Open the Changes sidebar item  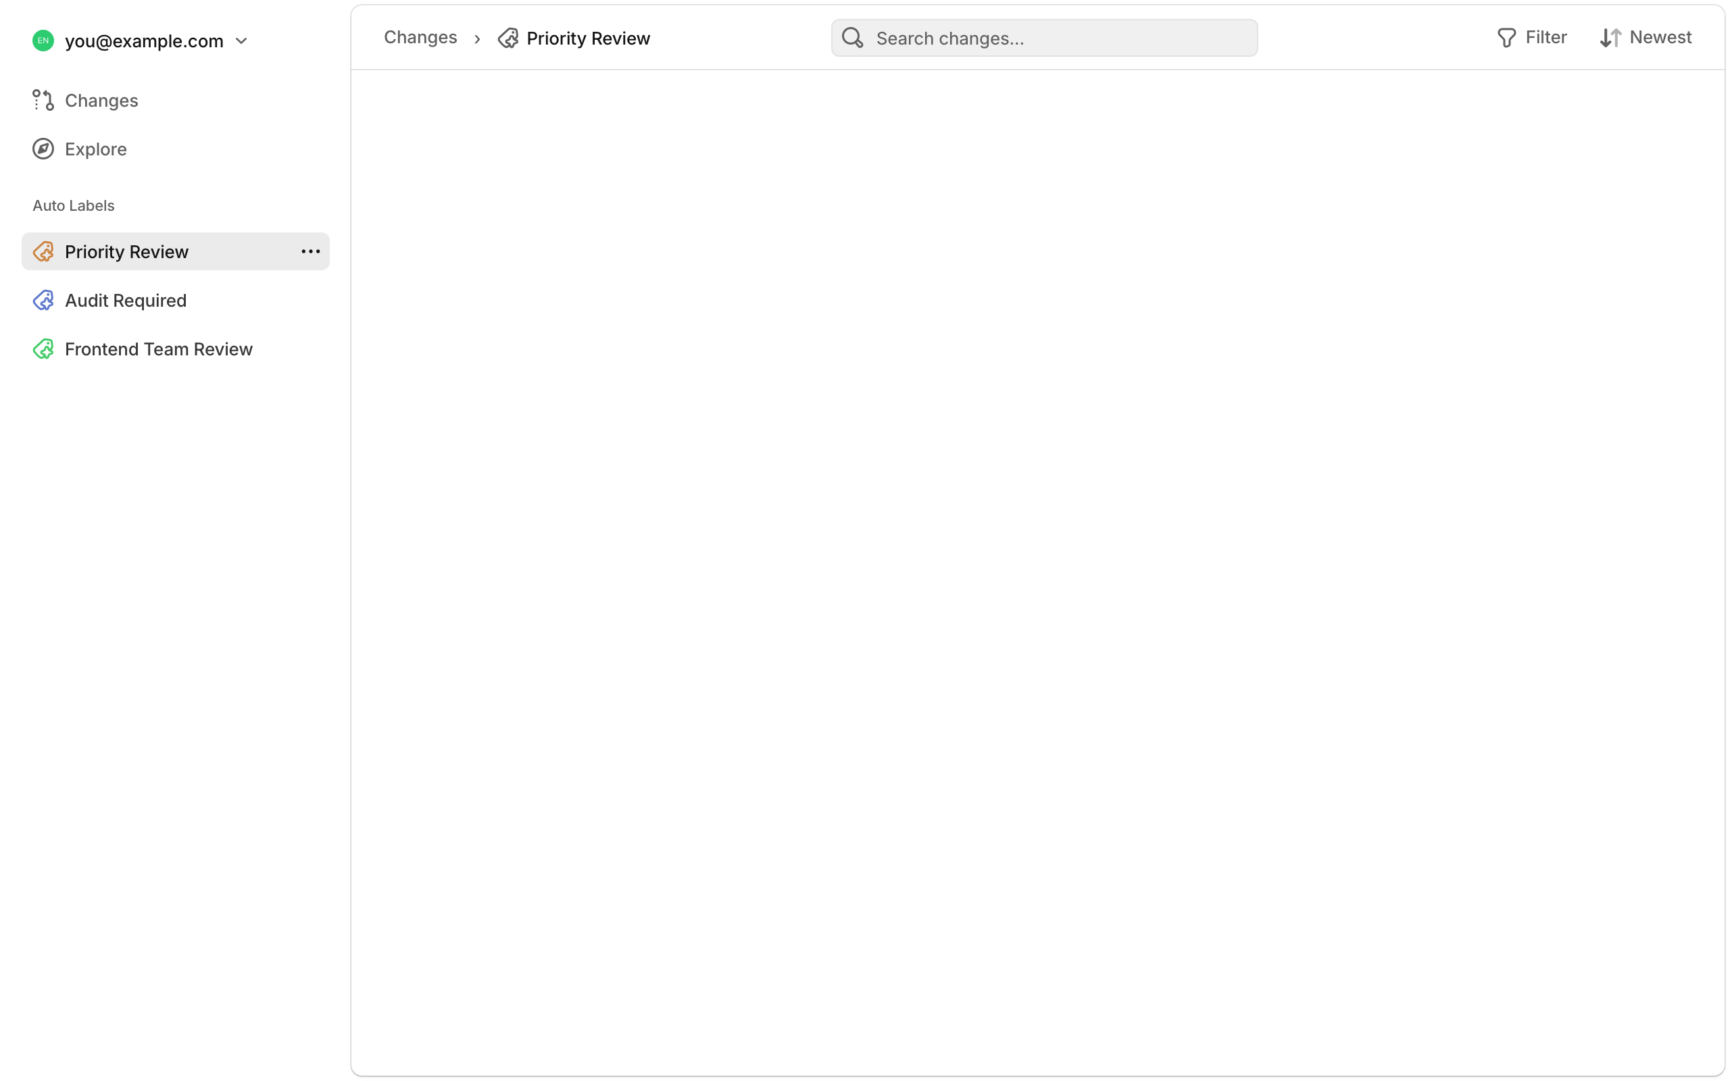point(101,101)
